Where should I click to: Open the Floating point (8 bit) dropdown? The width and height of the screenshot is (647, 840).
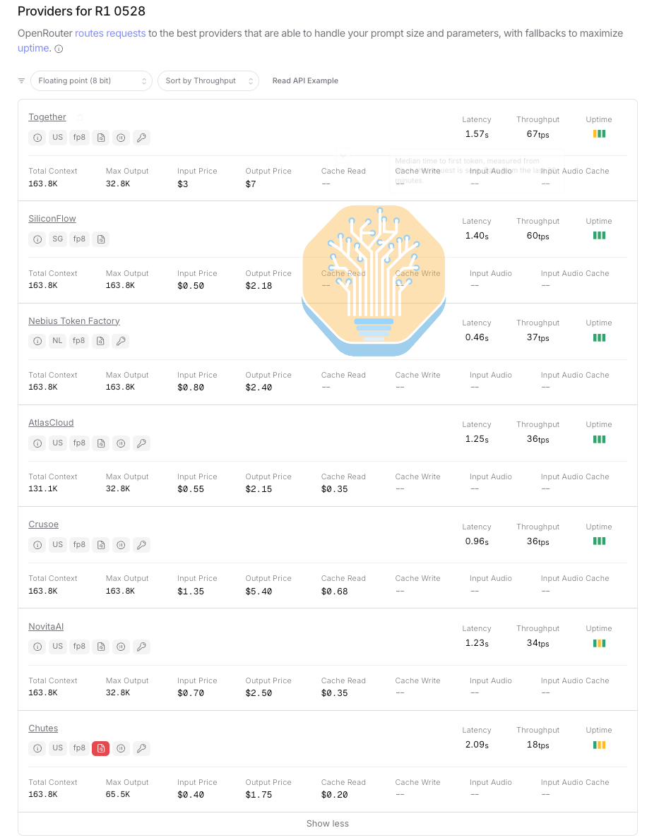(91, 81)
